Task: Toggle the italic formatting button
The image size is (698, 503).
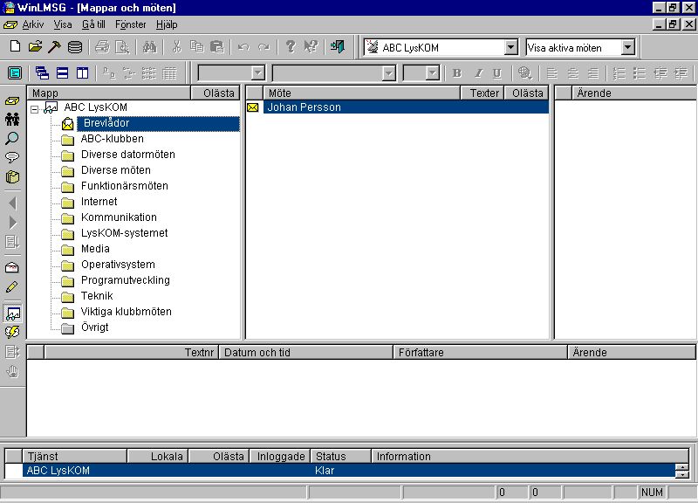Action: tap(477, 73)
